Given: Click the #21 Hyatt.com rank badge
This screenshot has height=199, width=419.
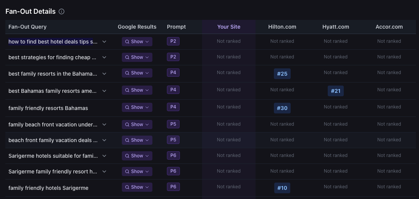Looking at the screenshot, I should coord(335,91).
